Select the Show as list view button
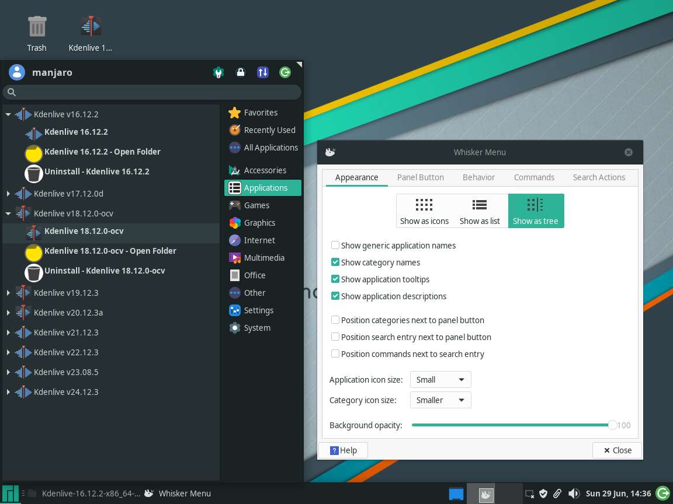The width and height of the screenshot is (673, 504). (x=480, y=211)
